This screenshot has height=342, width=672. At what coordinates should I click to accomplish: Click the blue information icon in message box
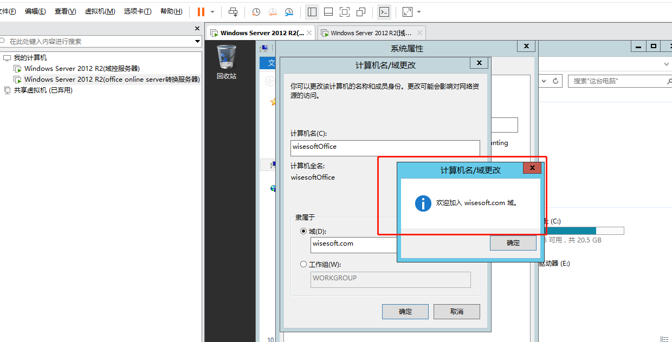[x=423, y=203]
